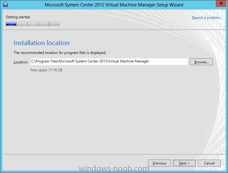Click the Getting started progress bar

pos(32,24)
